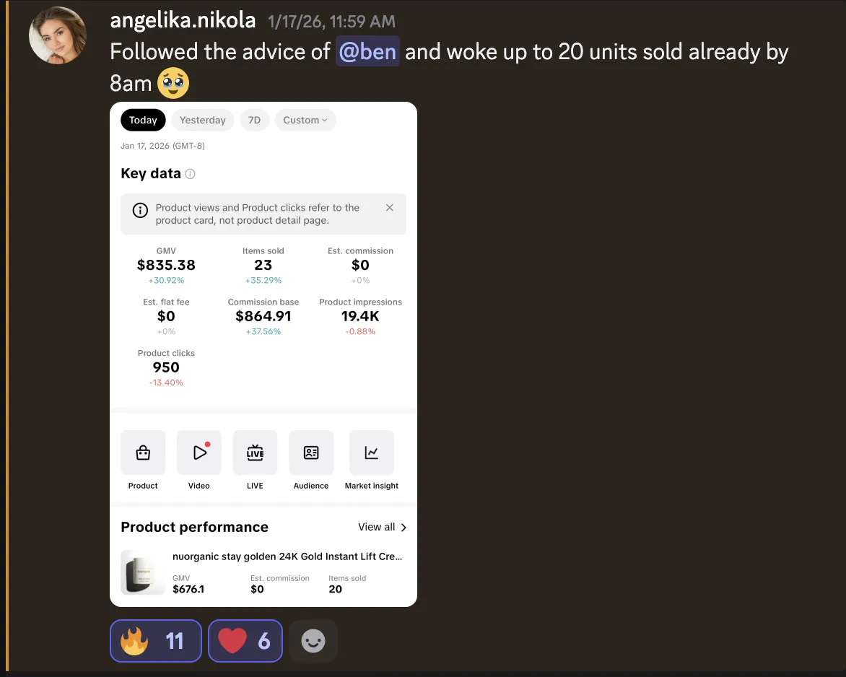Toggle the heart reaction with 6
The height and width of the screenshot is (677, 846).
coord(245,641)
